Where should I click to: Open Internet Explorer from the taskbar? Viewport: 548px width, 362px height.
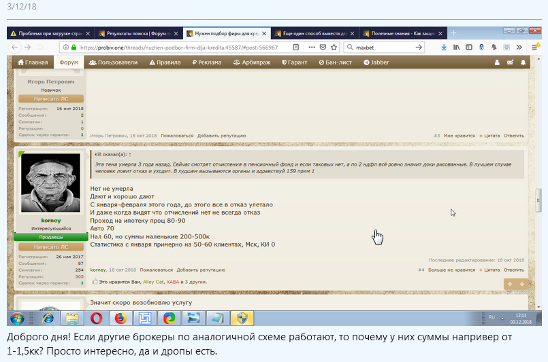tap(48, 318)
